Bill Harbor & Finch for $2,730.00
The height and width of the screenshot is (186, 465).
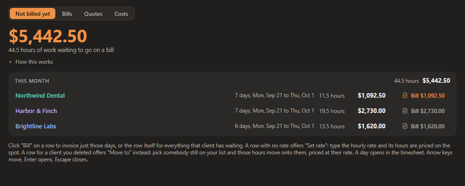click(x=424, y=111)
